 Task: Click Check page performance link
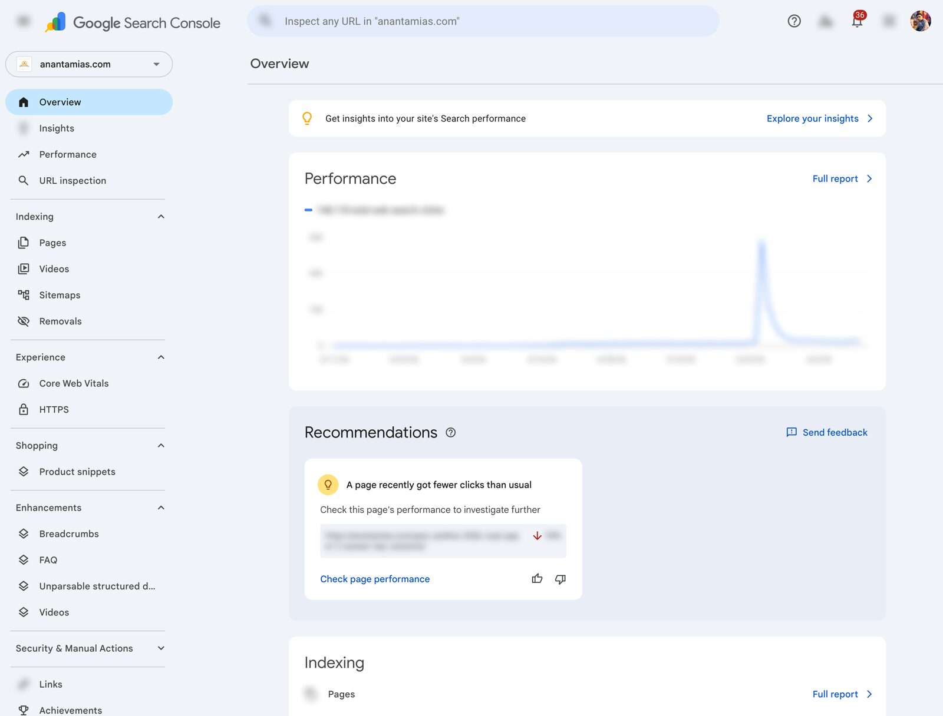click(375, 579)
